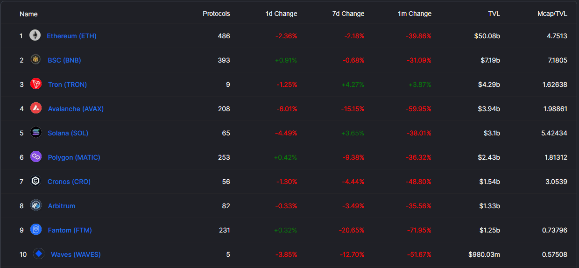
Task: Click the Ethereum logo icon
Action: (35, 35)
